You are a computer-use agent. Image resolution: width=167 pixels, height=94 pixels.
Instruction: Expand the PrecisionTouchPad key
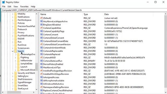pyautogui.click(x=13, y=26)
